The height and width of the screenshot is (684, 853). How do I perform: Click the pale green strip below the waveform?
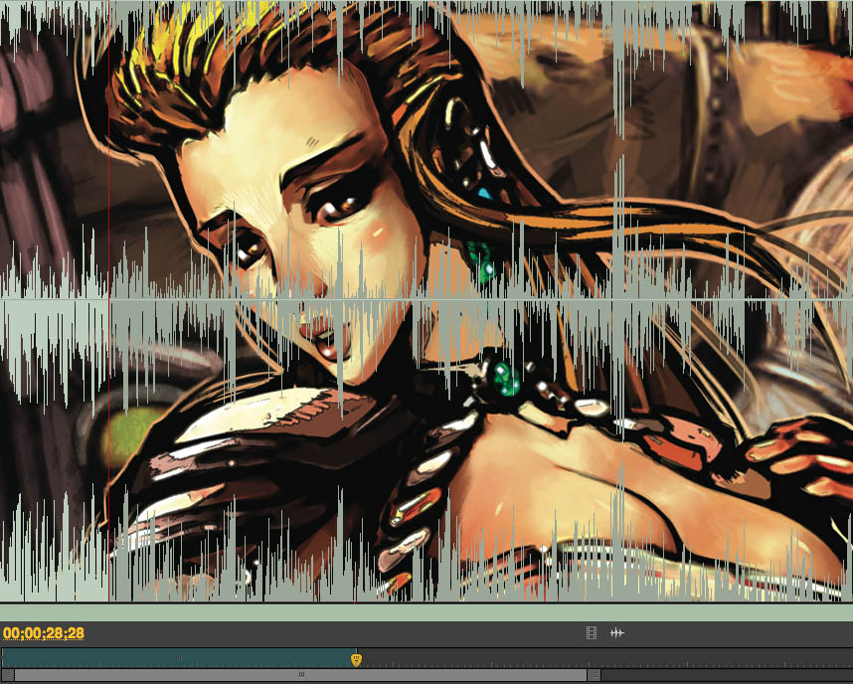pos(427,612)
